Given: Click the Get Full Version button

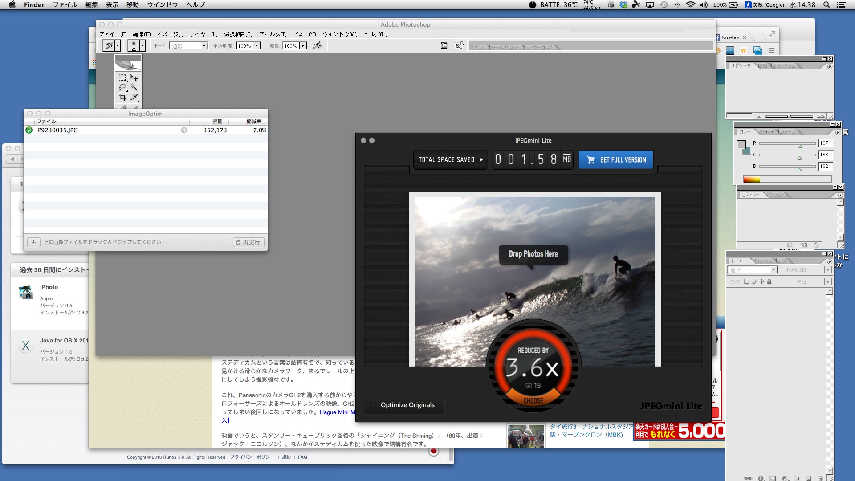Looking at the screenshot, I should (616, 160).
